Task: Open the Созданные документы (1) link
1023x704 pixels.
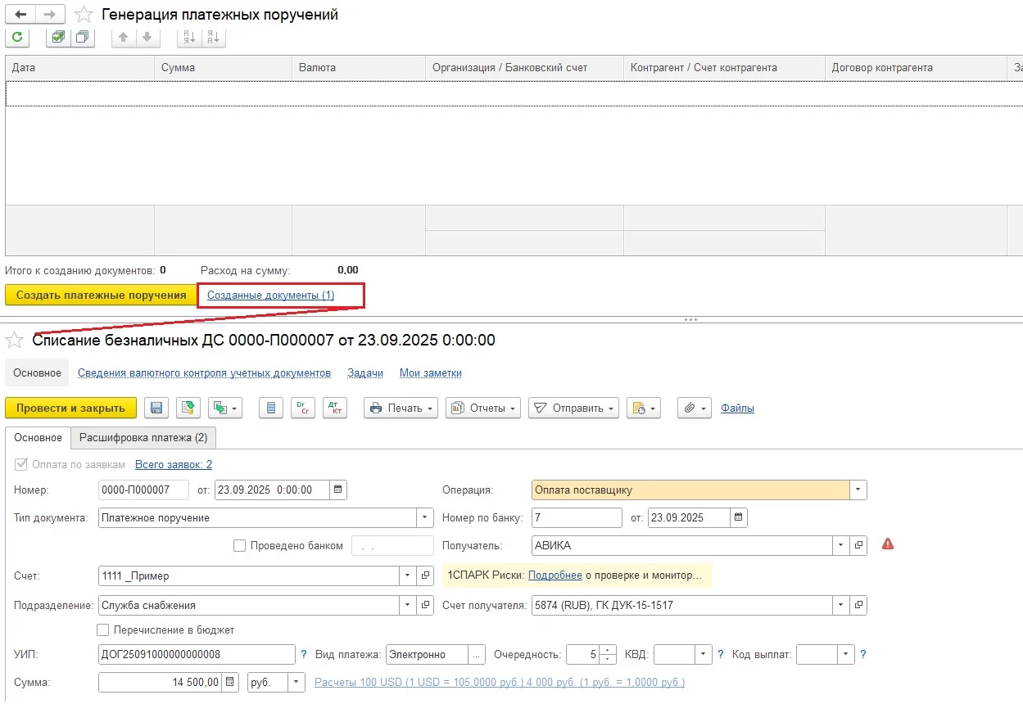Action: point(270,295)
